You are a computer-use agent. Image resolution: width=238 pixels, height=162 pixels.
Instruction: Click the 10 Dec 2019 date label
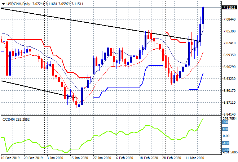coord(10,158)
